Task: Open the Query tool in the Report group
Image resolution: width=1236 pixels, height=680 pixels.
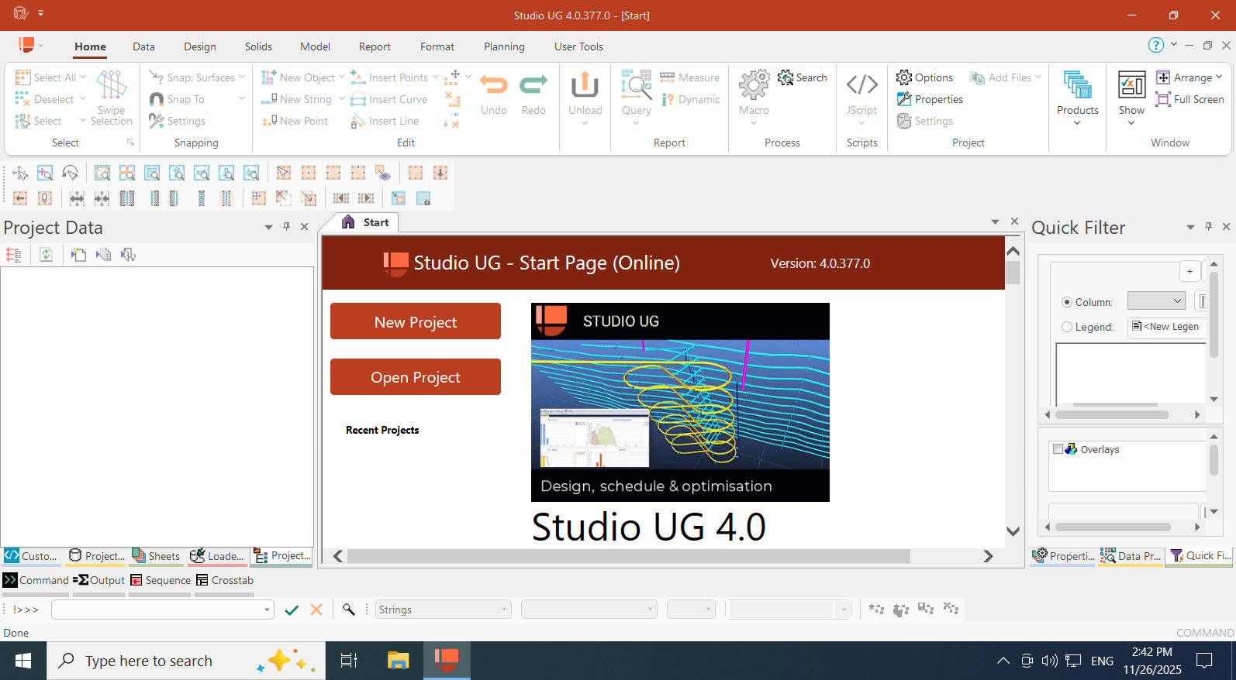Action: point(636,85)
